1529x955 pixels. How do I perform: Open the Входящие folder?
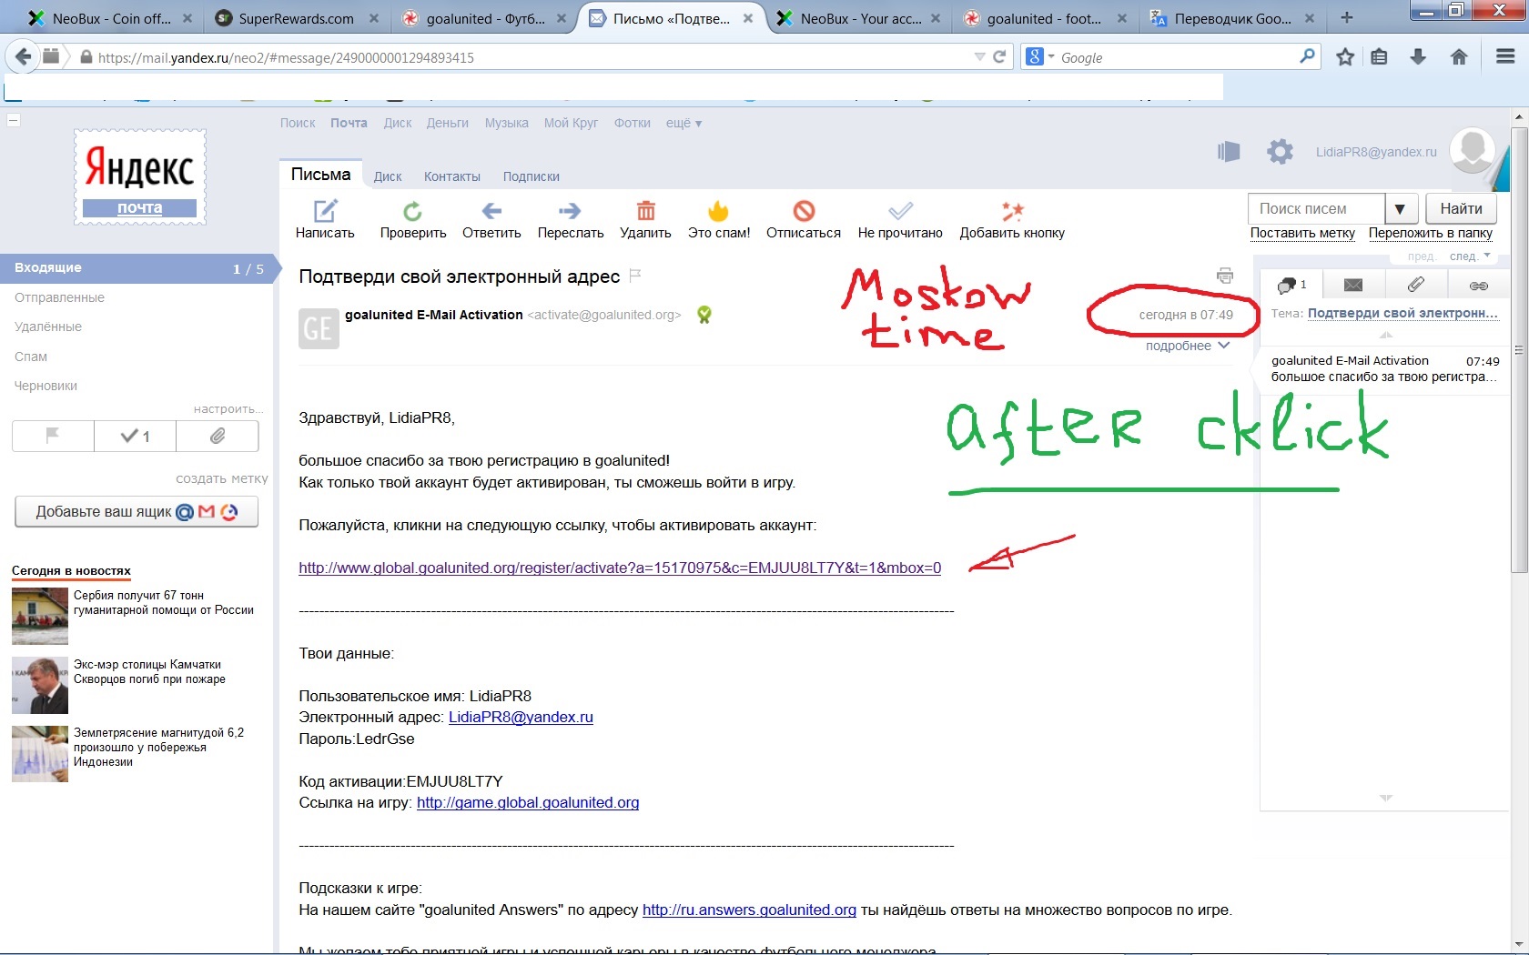pos(137,268)
